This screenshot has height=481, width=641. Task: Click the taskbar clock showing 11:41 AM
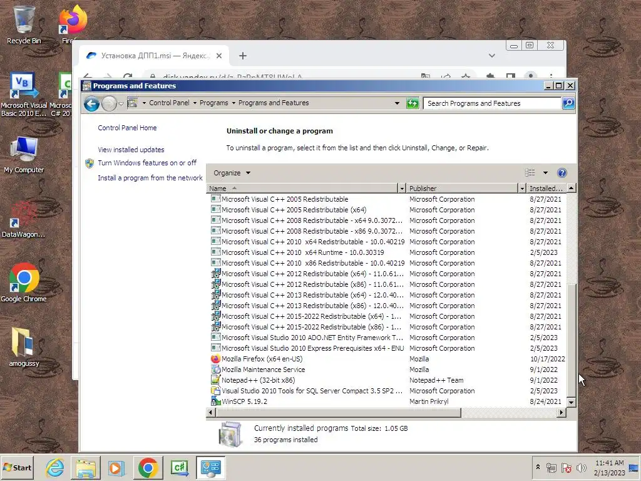tap(609, 467)
